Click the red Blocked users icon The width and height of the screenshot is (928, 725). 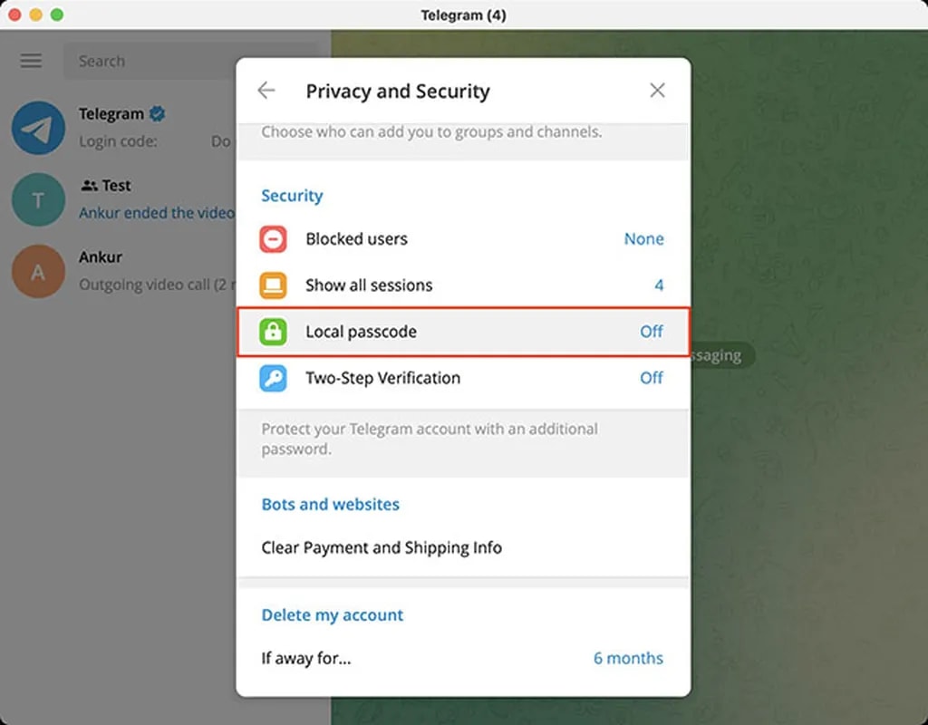pos(273,239)
